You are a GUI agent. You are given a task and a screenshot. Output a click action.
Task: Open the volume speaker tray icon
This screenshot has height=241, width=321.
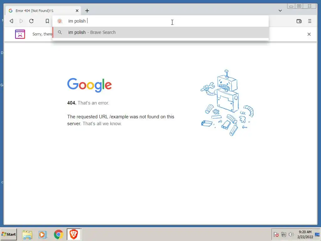(291, 234)
